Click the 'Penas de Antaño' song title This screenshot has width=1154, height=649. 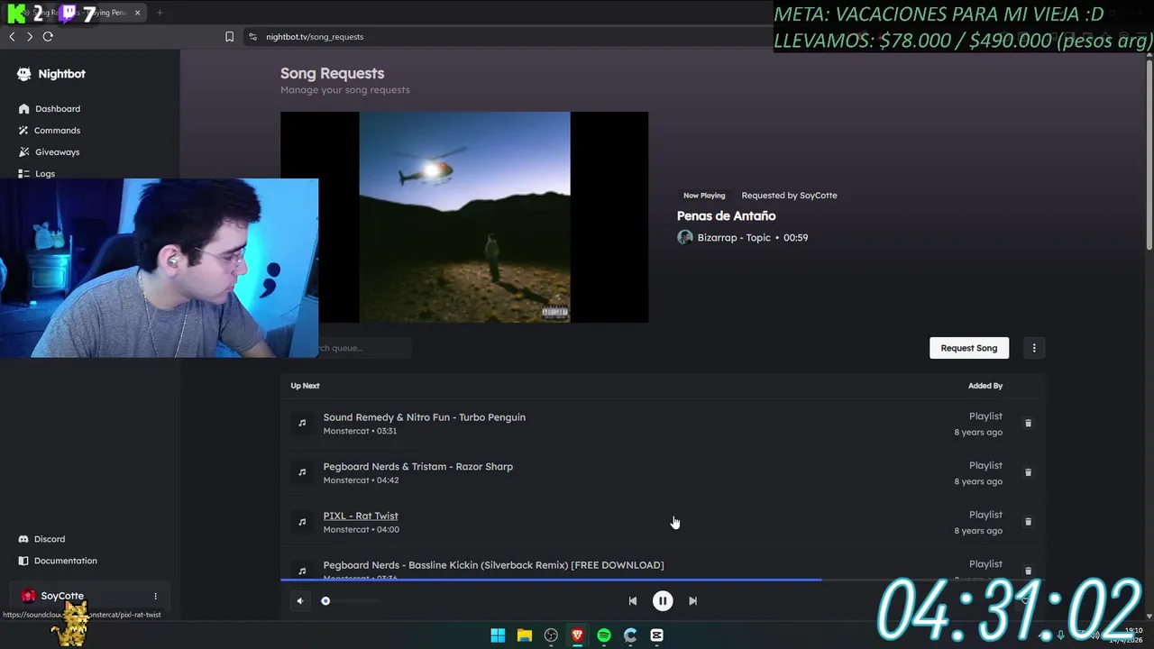[726, 216]
